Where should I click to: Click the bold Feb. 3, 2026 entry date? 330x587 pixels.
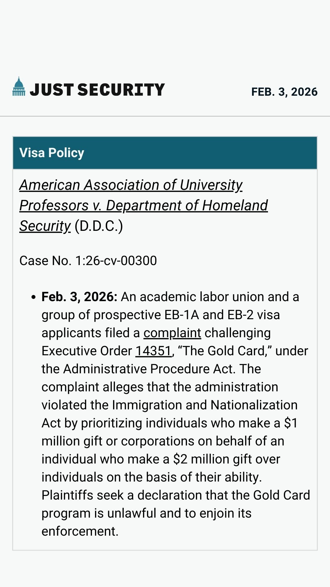pyautogui.click(x=79, y=297)
